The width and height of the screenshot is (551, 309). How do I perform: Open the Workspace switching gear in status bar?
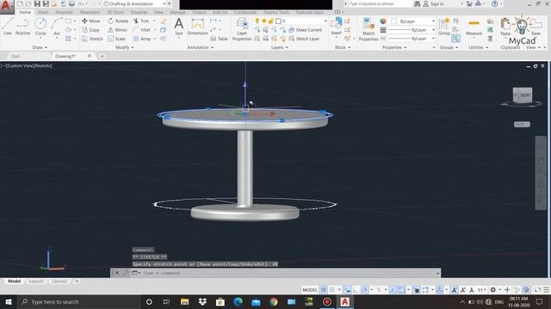tap(493, 290)
